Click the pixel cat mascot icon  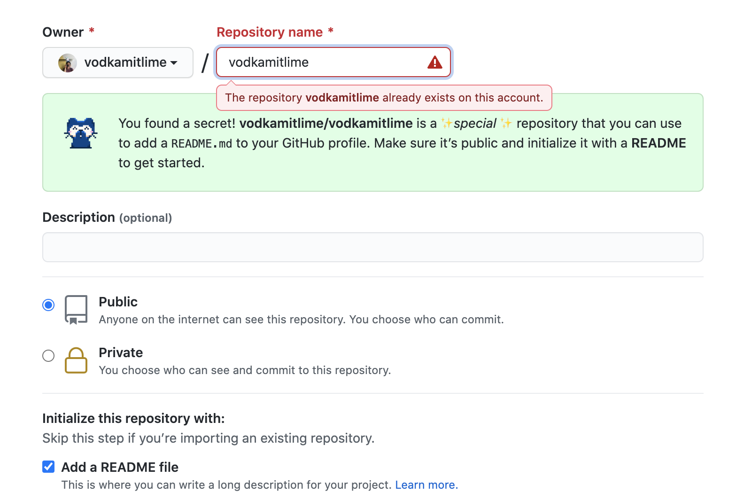click(81, 133)
